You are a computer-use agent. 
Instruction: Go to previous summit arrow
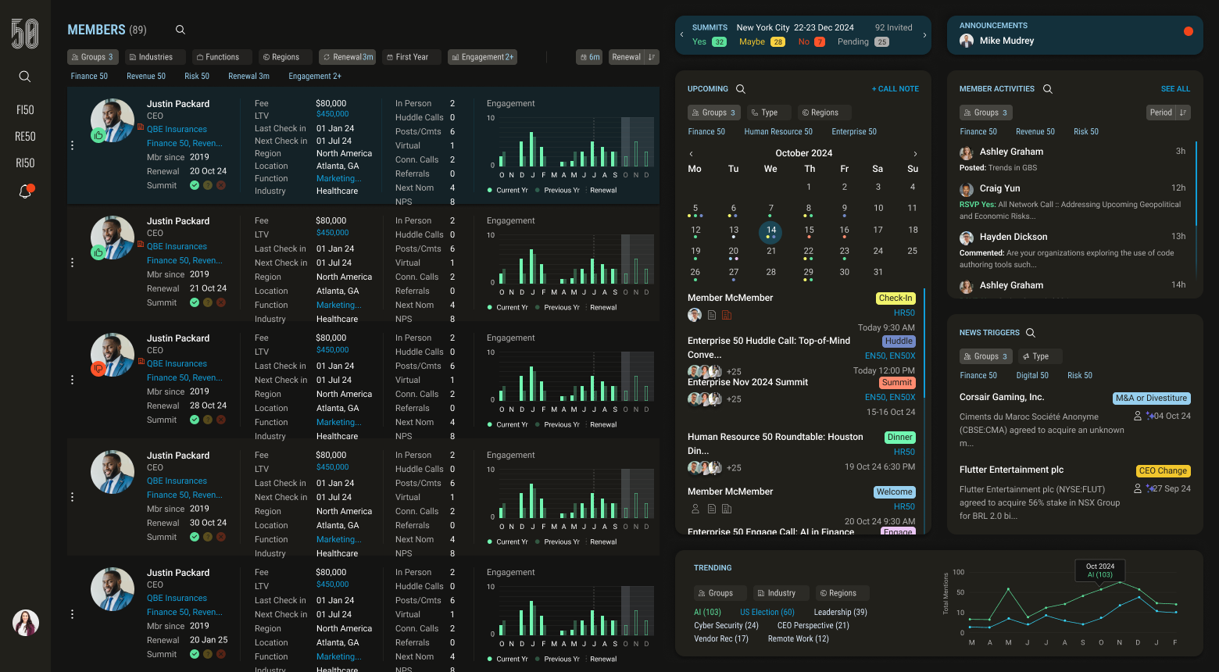point(681,35)
